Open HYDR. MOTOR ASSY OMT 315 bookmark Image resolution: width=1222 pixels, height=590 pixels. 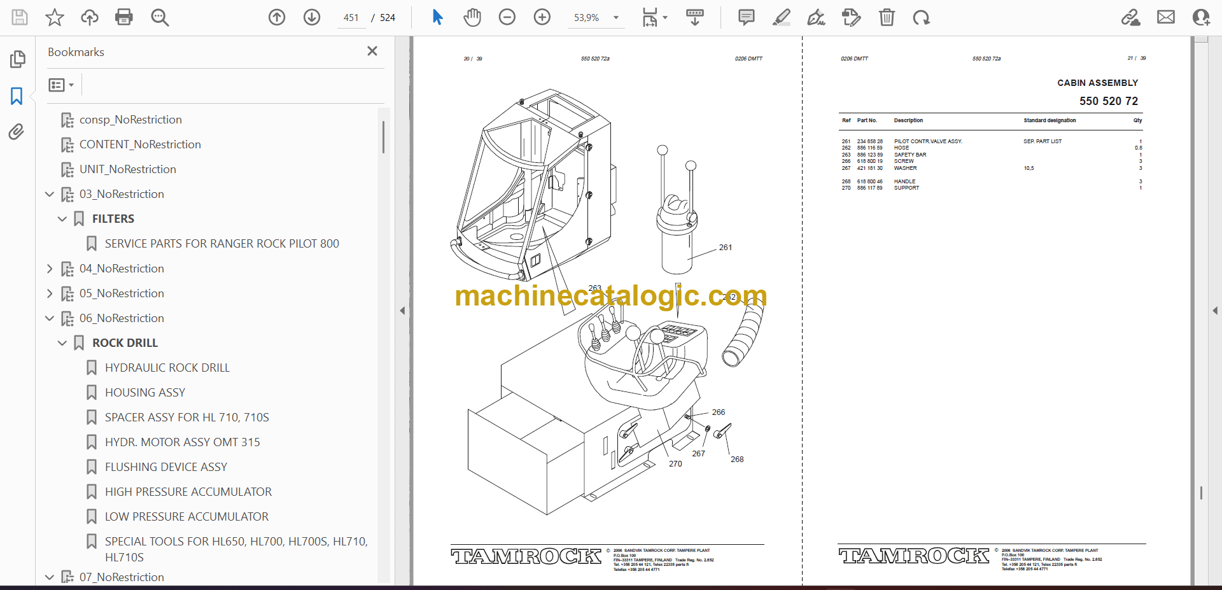tap(183, 442)
